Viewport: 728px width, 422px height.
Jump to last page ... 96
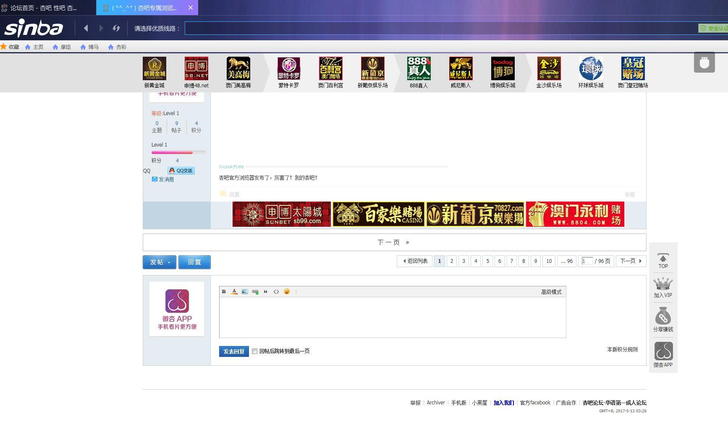click(567, 261)
